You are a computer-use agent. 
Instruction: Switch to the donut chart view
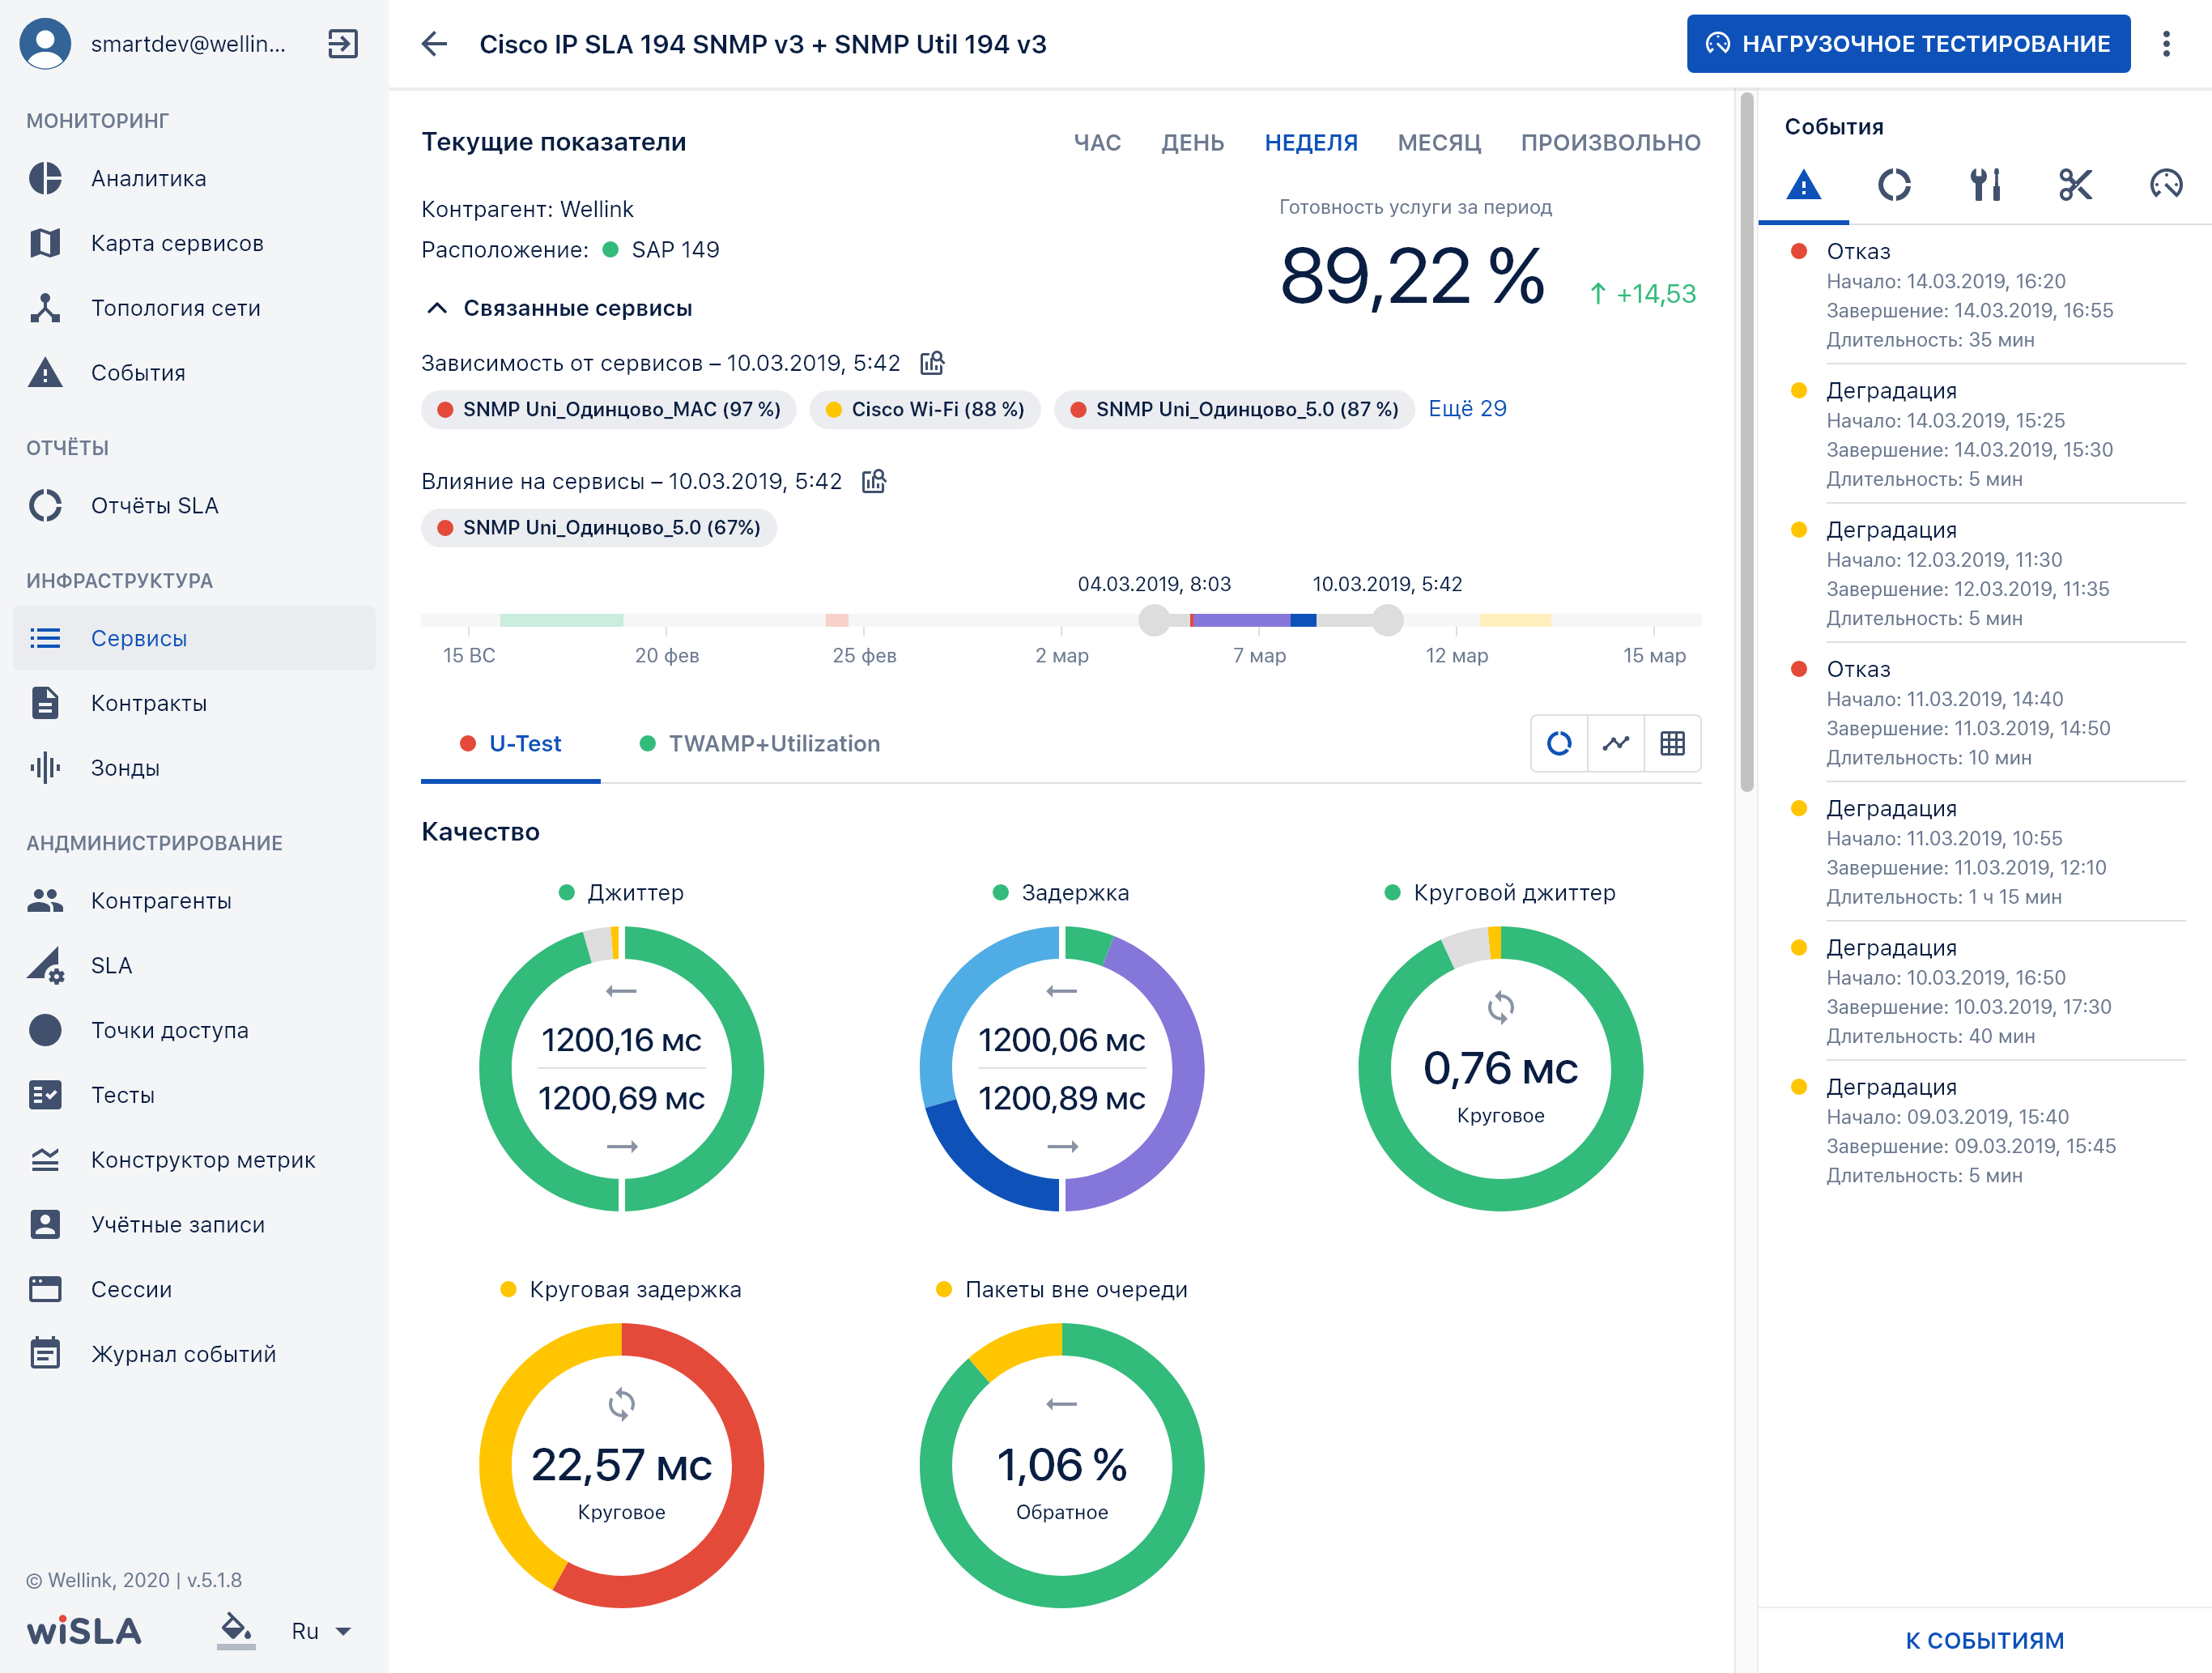1559,743
